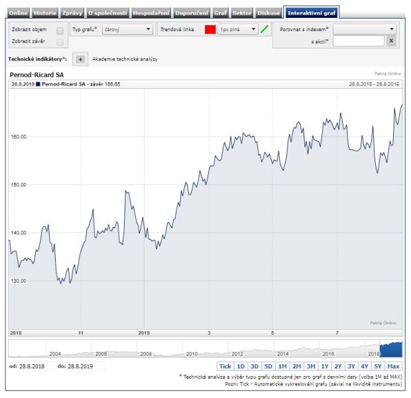
Task: Switch to the Historie tab
Action: [x=45, y=13]
